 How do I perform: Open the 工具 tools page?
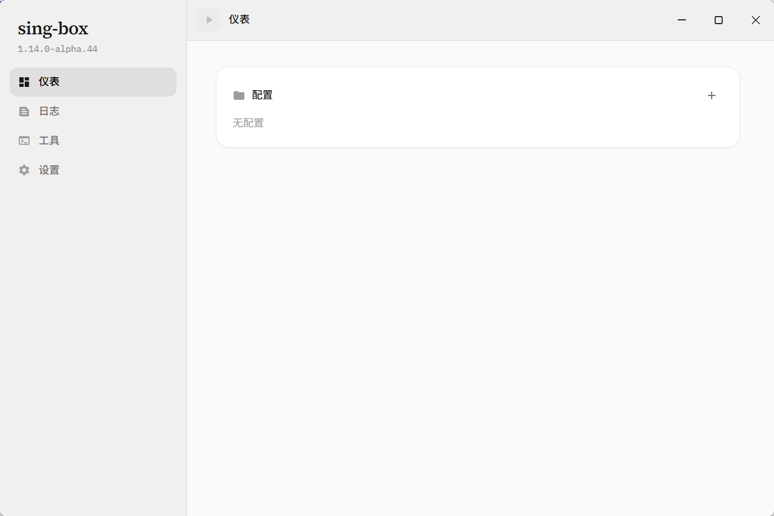[93, 141]
